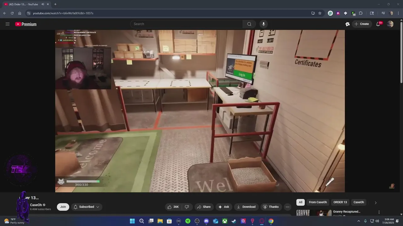
Task: Start voice search with the microphone
Action: (264, 24)
